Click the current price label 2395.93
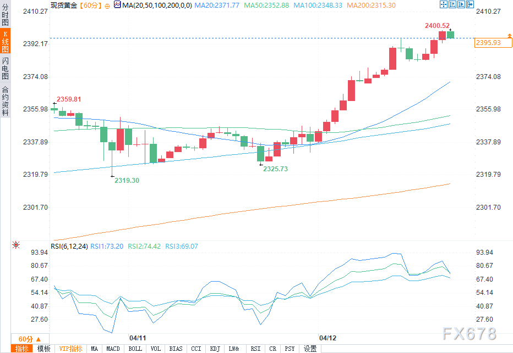Image resolution: width=513 pixels, height=353 pixels. point(488,43)
